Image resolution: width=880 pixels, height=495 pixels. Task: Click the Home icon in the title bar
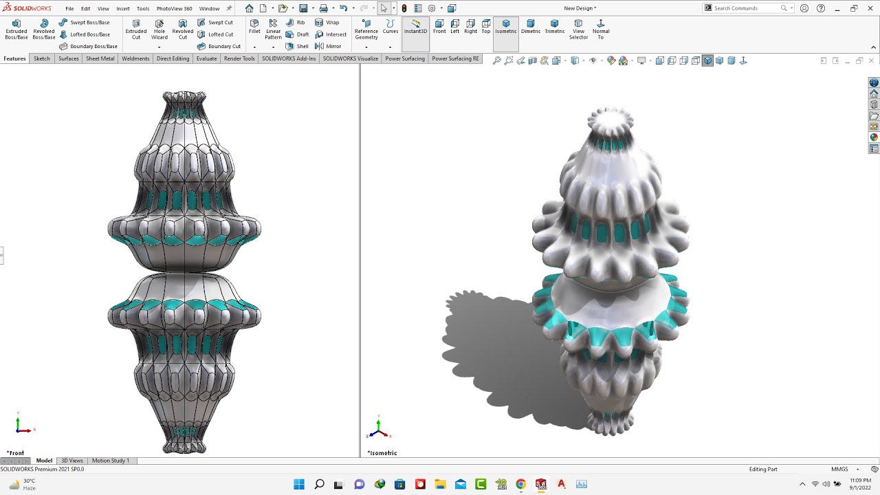point(249,8)
